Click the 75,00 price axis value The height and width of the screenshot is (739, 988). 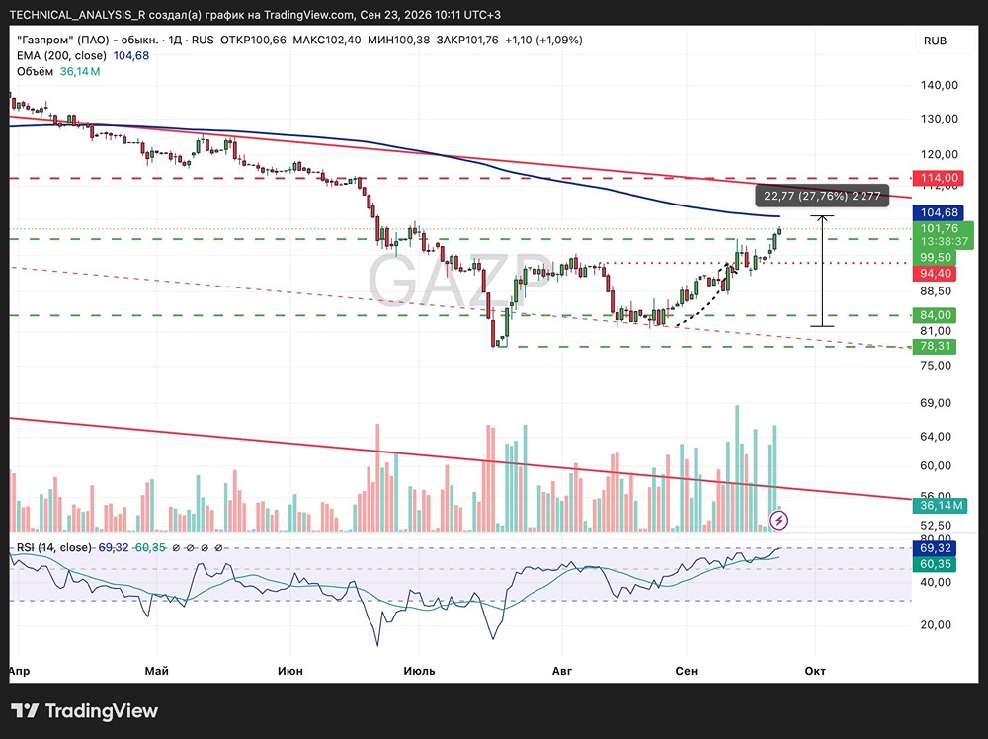tap(935, 365)
